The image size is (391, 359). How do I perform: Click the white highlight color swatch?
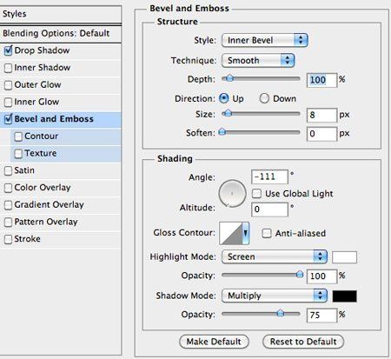point(344,257)
